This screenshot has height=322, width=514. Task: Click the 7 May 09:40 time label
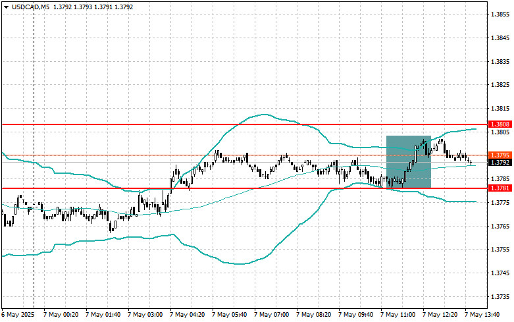point(355,315)
